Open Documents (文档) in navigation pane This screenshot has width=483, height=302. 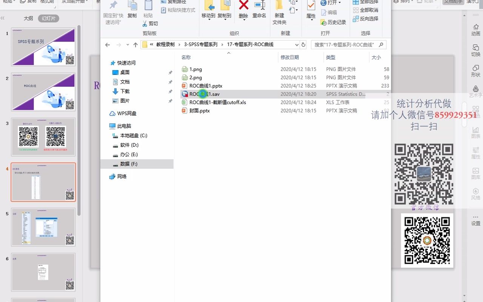125,82
